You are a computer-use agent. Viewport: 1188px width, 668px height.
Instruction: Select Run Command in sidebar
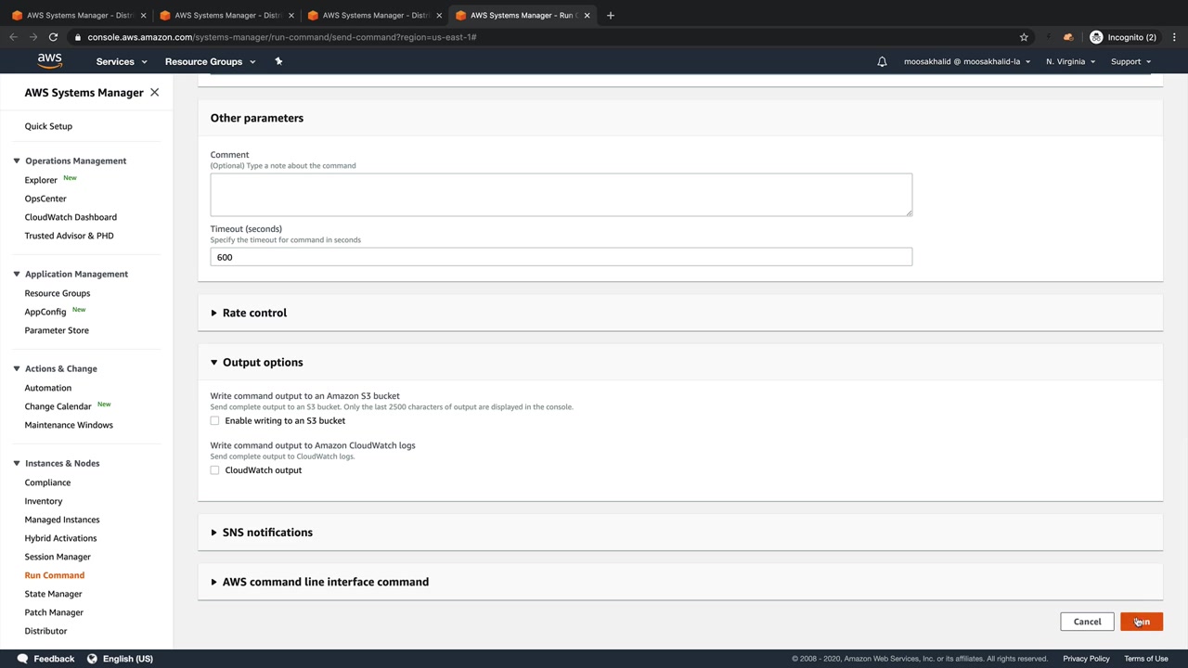click(55, 575)
